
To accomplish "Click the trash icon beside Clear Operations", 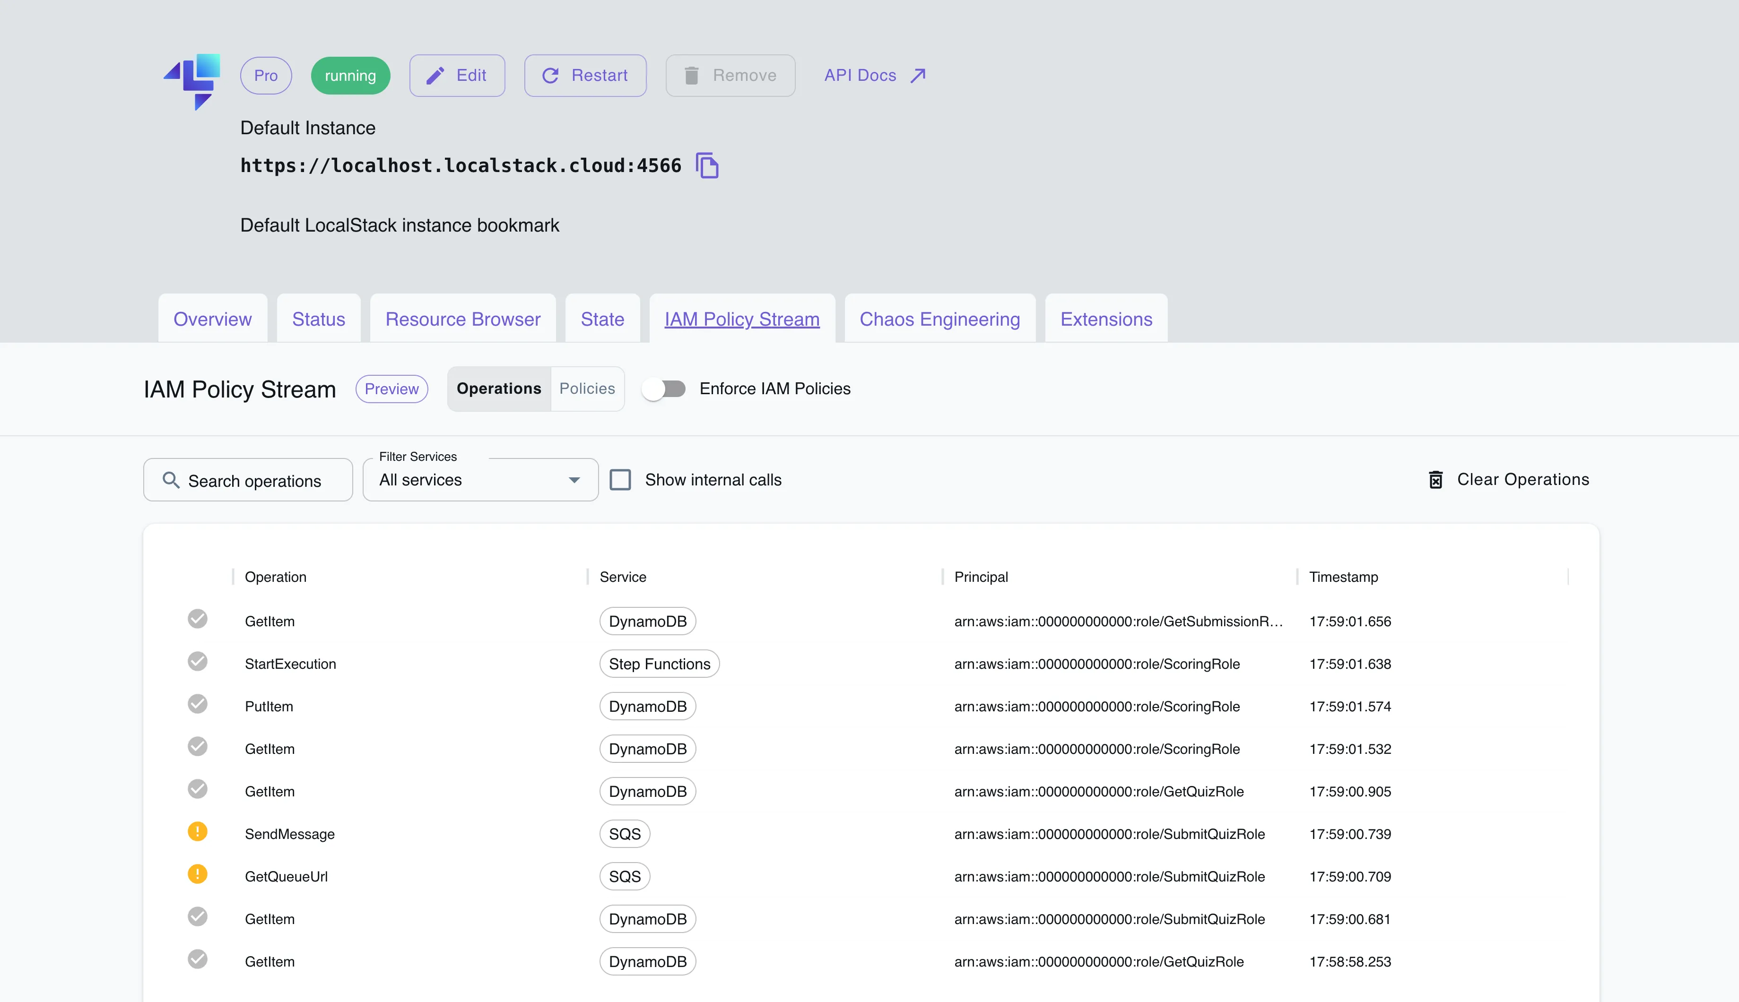I will [1436, 479].
